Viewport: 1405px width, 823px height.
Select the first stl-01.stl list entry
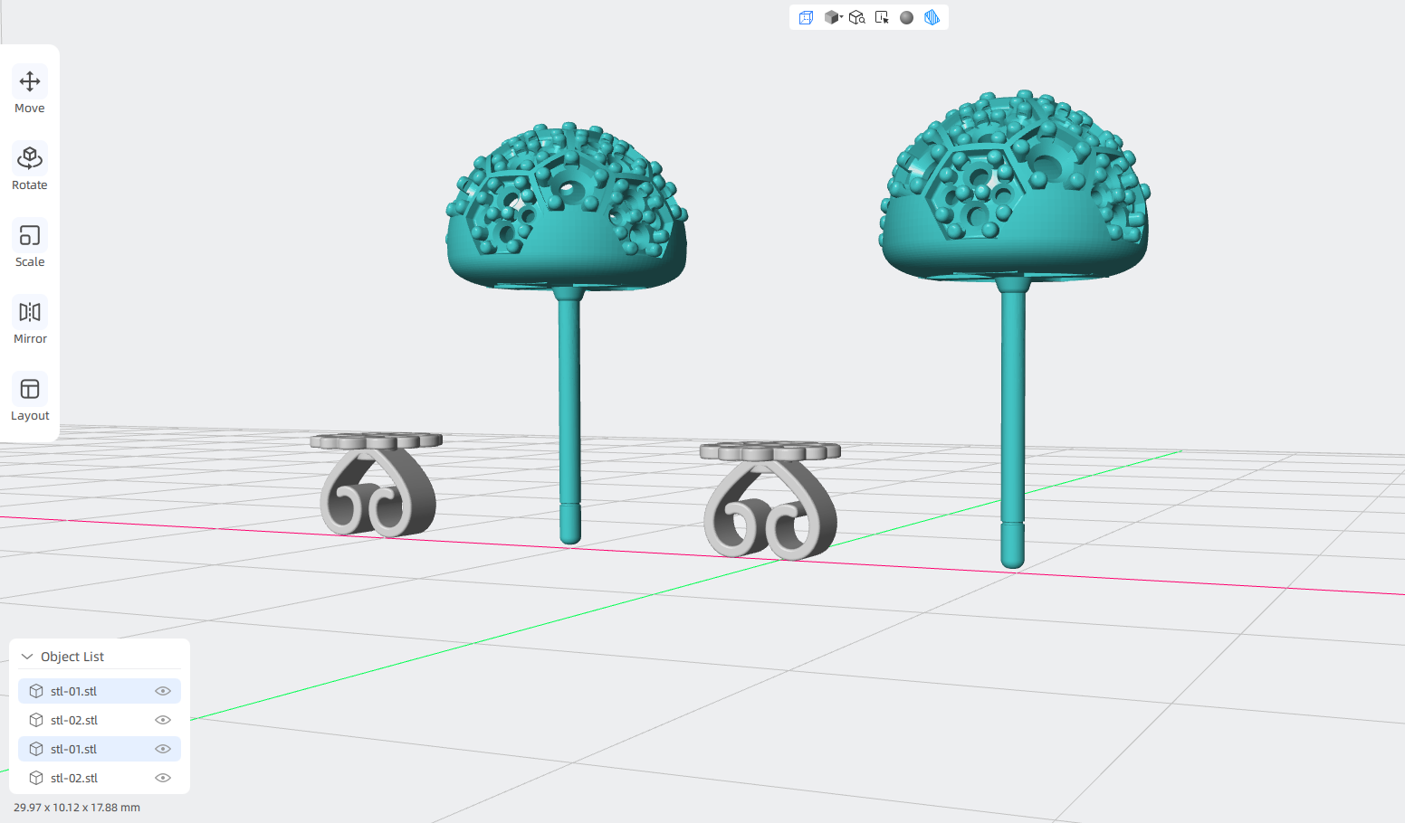(x=100, y=691)
